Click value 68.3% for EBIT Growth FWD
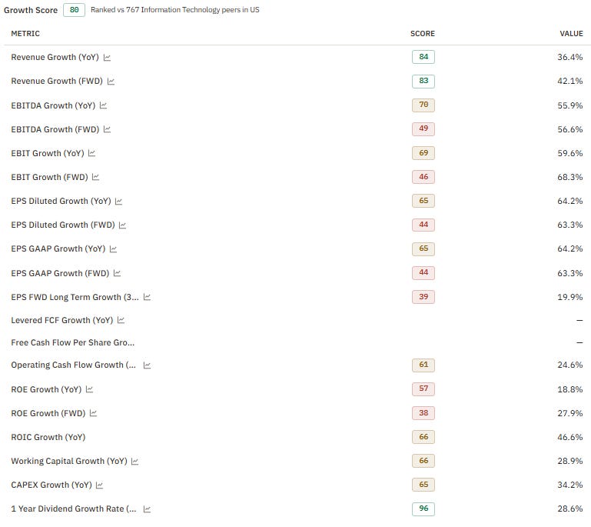This screenshot has height=527, width=591. tap(570, 177)
